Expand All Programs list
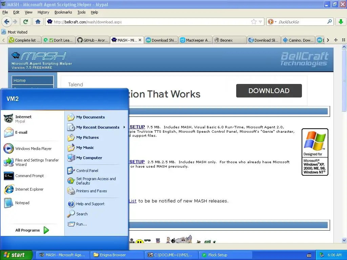This screenshot has width=347, height=260. tap(32, 230)
